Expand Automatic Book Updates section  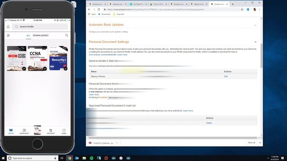coord(255,25)
